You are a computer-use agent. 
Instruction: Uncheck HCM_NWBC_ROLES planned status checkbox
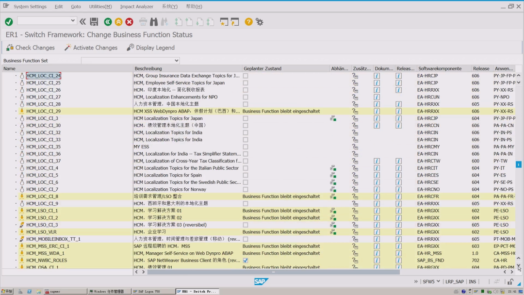246,260
